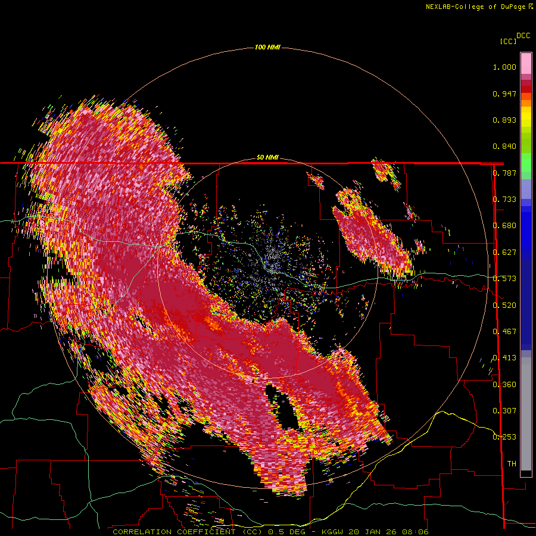
Task: Click the NEXLAB-College of DuPage credit text
Action: 475,7
